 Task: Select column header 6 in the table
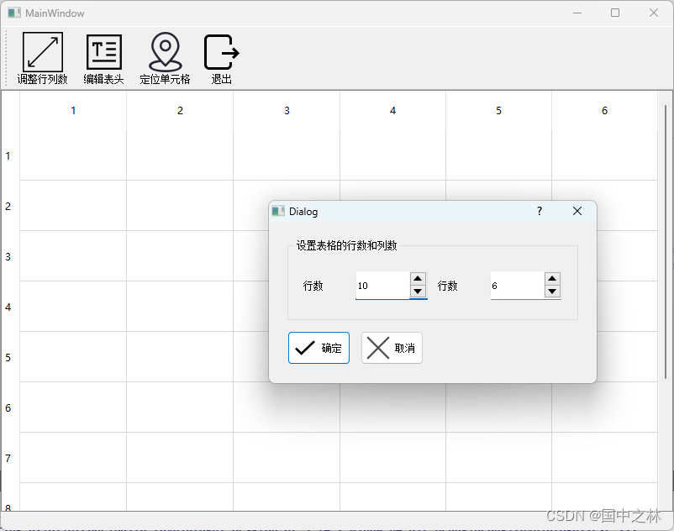point(604,110)
